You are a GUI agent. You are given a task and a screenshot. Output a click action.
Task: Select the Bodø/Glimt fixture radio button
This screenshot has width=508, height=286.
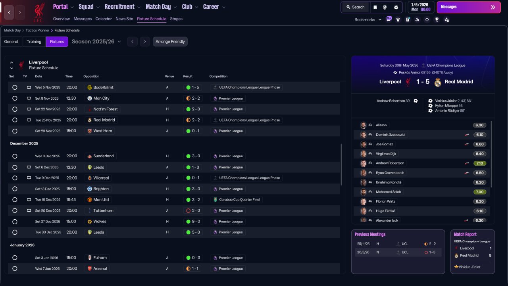[x=15, y=87]
